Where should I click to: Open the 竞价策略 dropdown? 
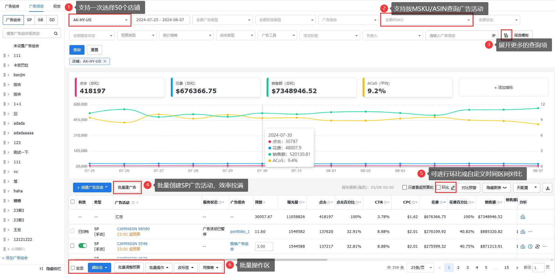click(x=186, y=35)
